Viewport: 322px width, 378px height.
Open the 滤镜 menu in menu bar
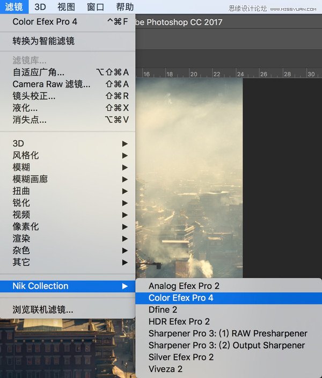(x=14, y=7)
